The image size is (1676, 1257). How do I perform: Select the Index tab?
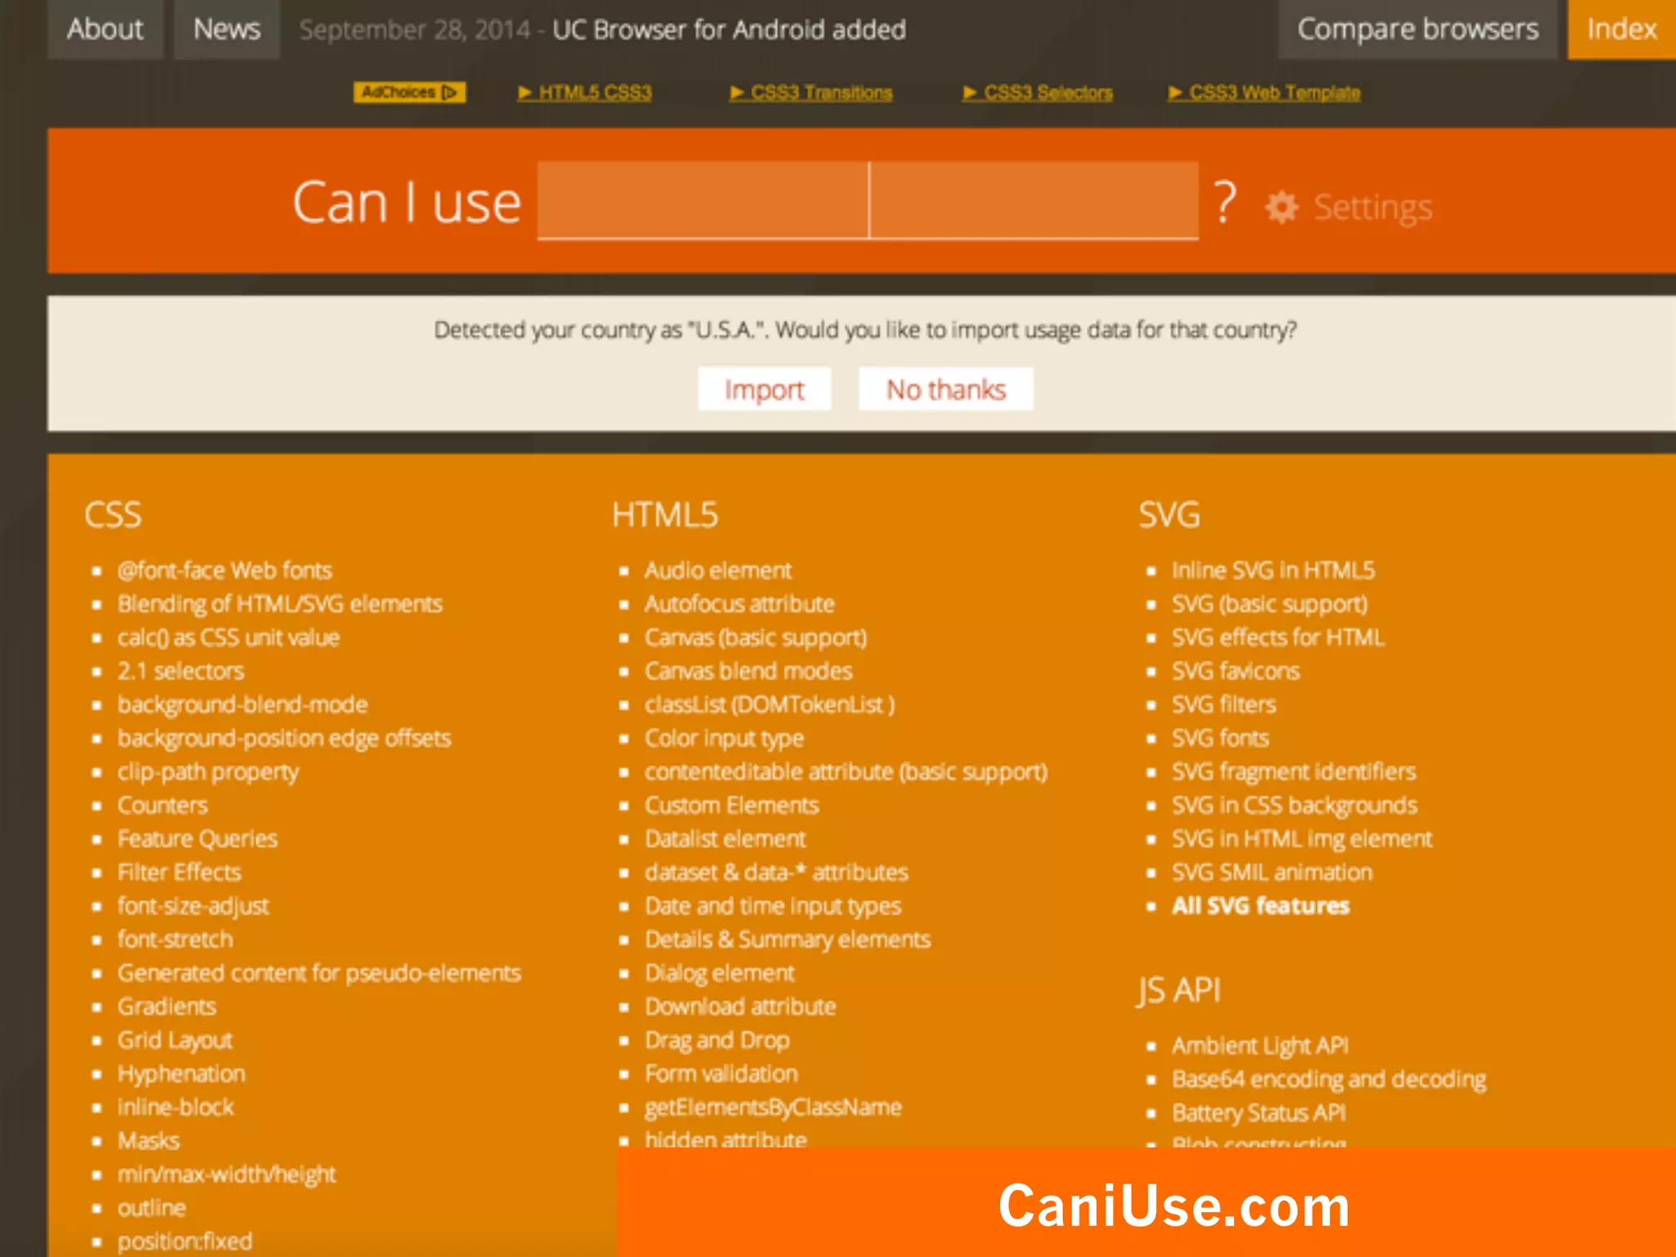[x=1621, y=29]
